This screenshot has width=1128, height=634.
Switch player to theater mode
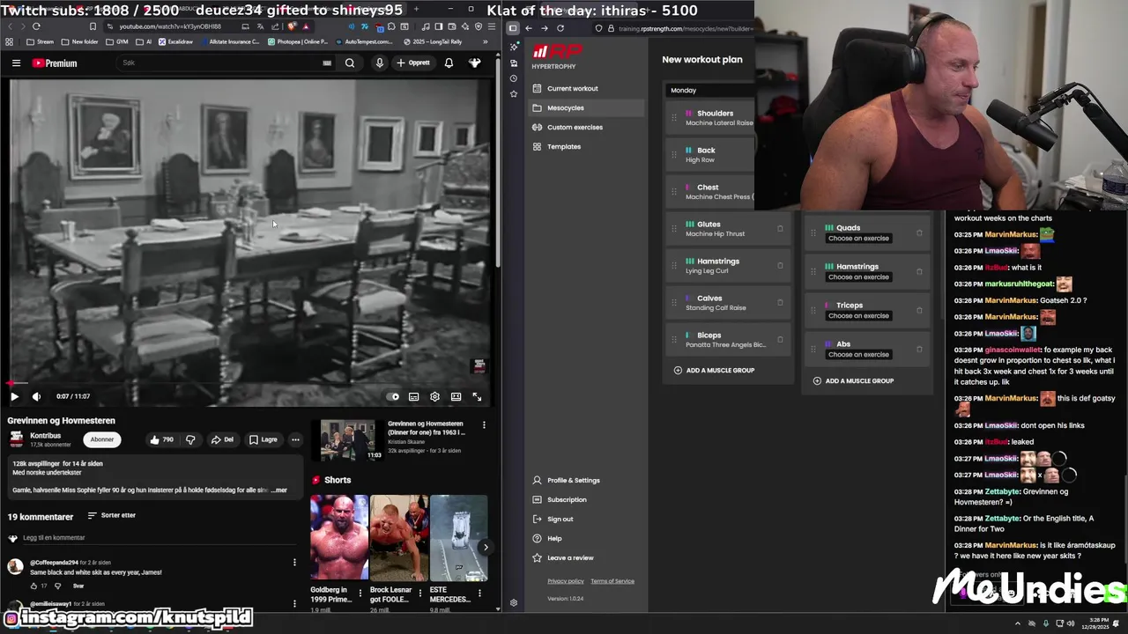pos(456,397)
